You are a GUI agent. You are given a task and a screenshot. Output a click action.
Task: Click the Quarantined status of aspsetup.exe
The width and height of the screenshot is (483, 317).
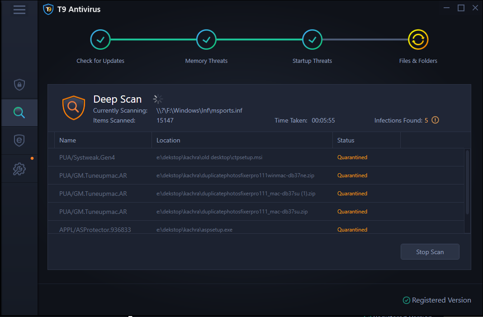point(352,229)
